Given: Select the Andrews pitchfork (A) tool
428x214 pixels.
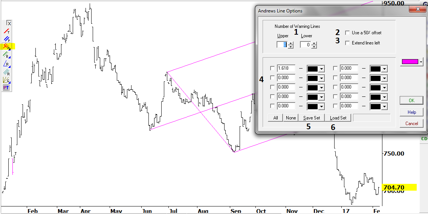Looking at the screenshot, I should click(x=6, y=47).
